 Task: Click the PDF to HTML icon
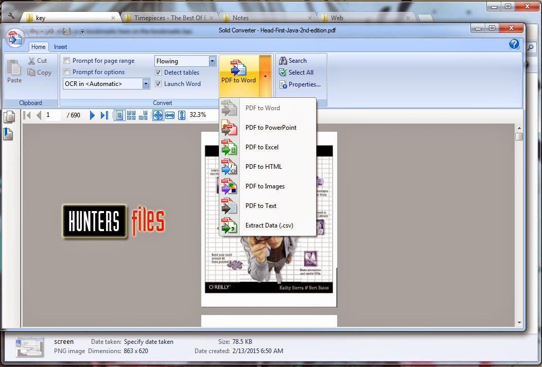coord(229,167)
